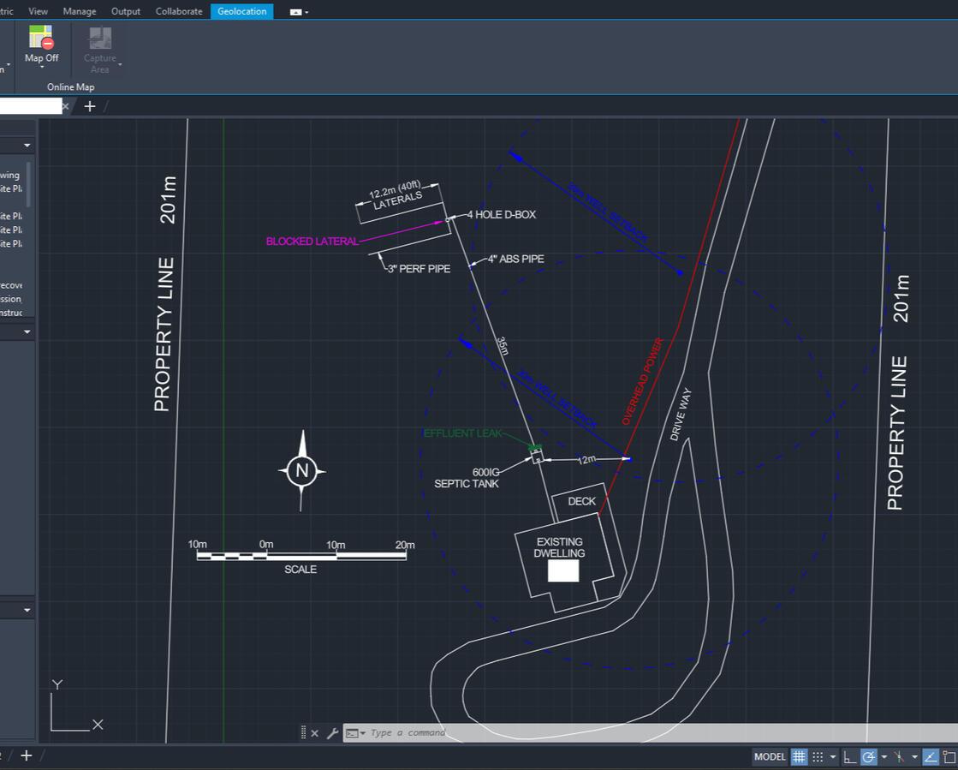Image resolution: width=958 pixels, height=770 pixels.
Task: Click the North arrow compass symbol in drawing
Action: (301, 469)
